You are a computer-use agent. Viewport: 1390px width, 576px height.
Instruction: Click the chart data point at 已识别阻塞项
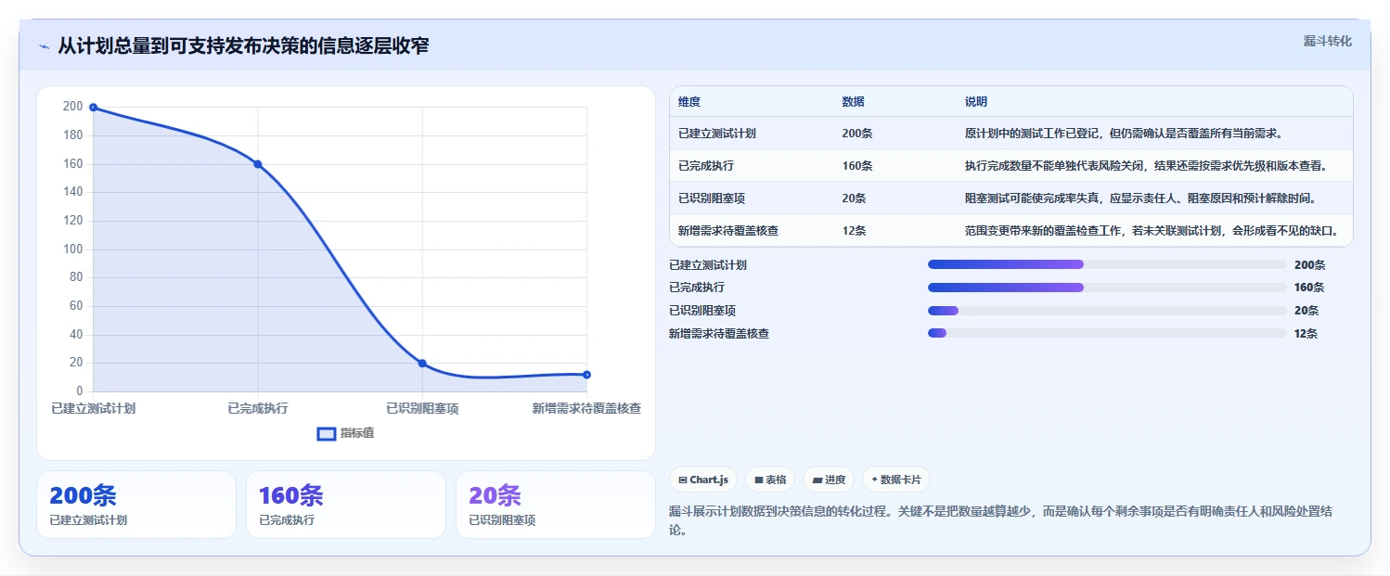pos(422,364)
